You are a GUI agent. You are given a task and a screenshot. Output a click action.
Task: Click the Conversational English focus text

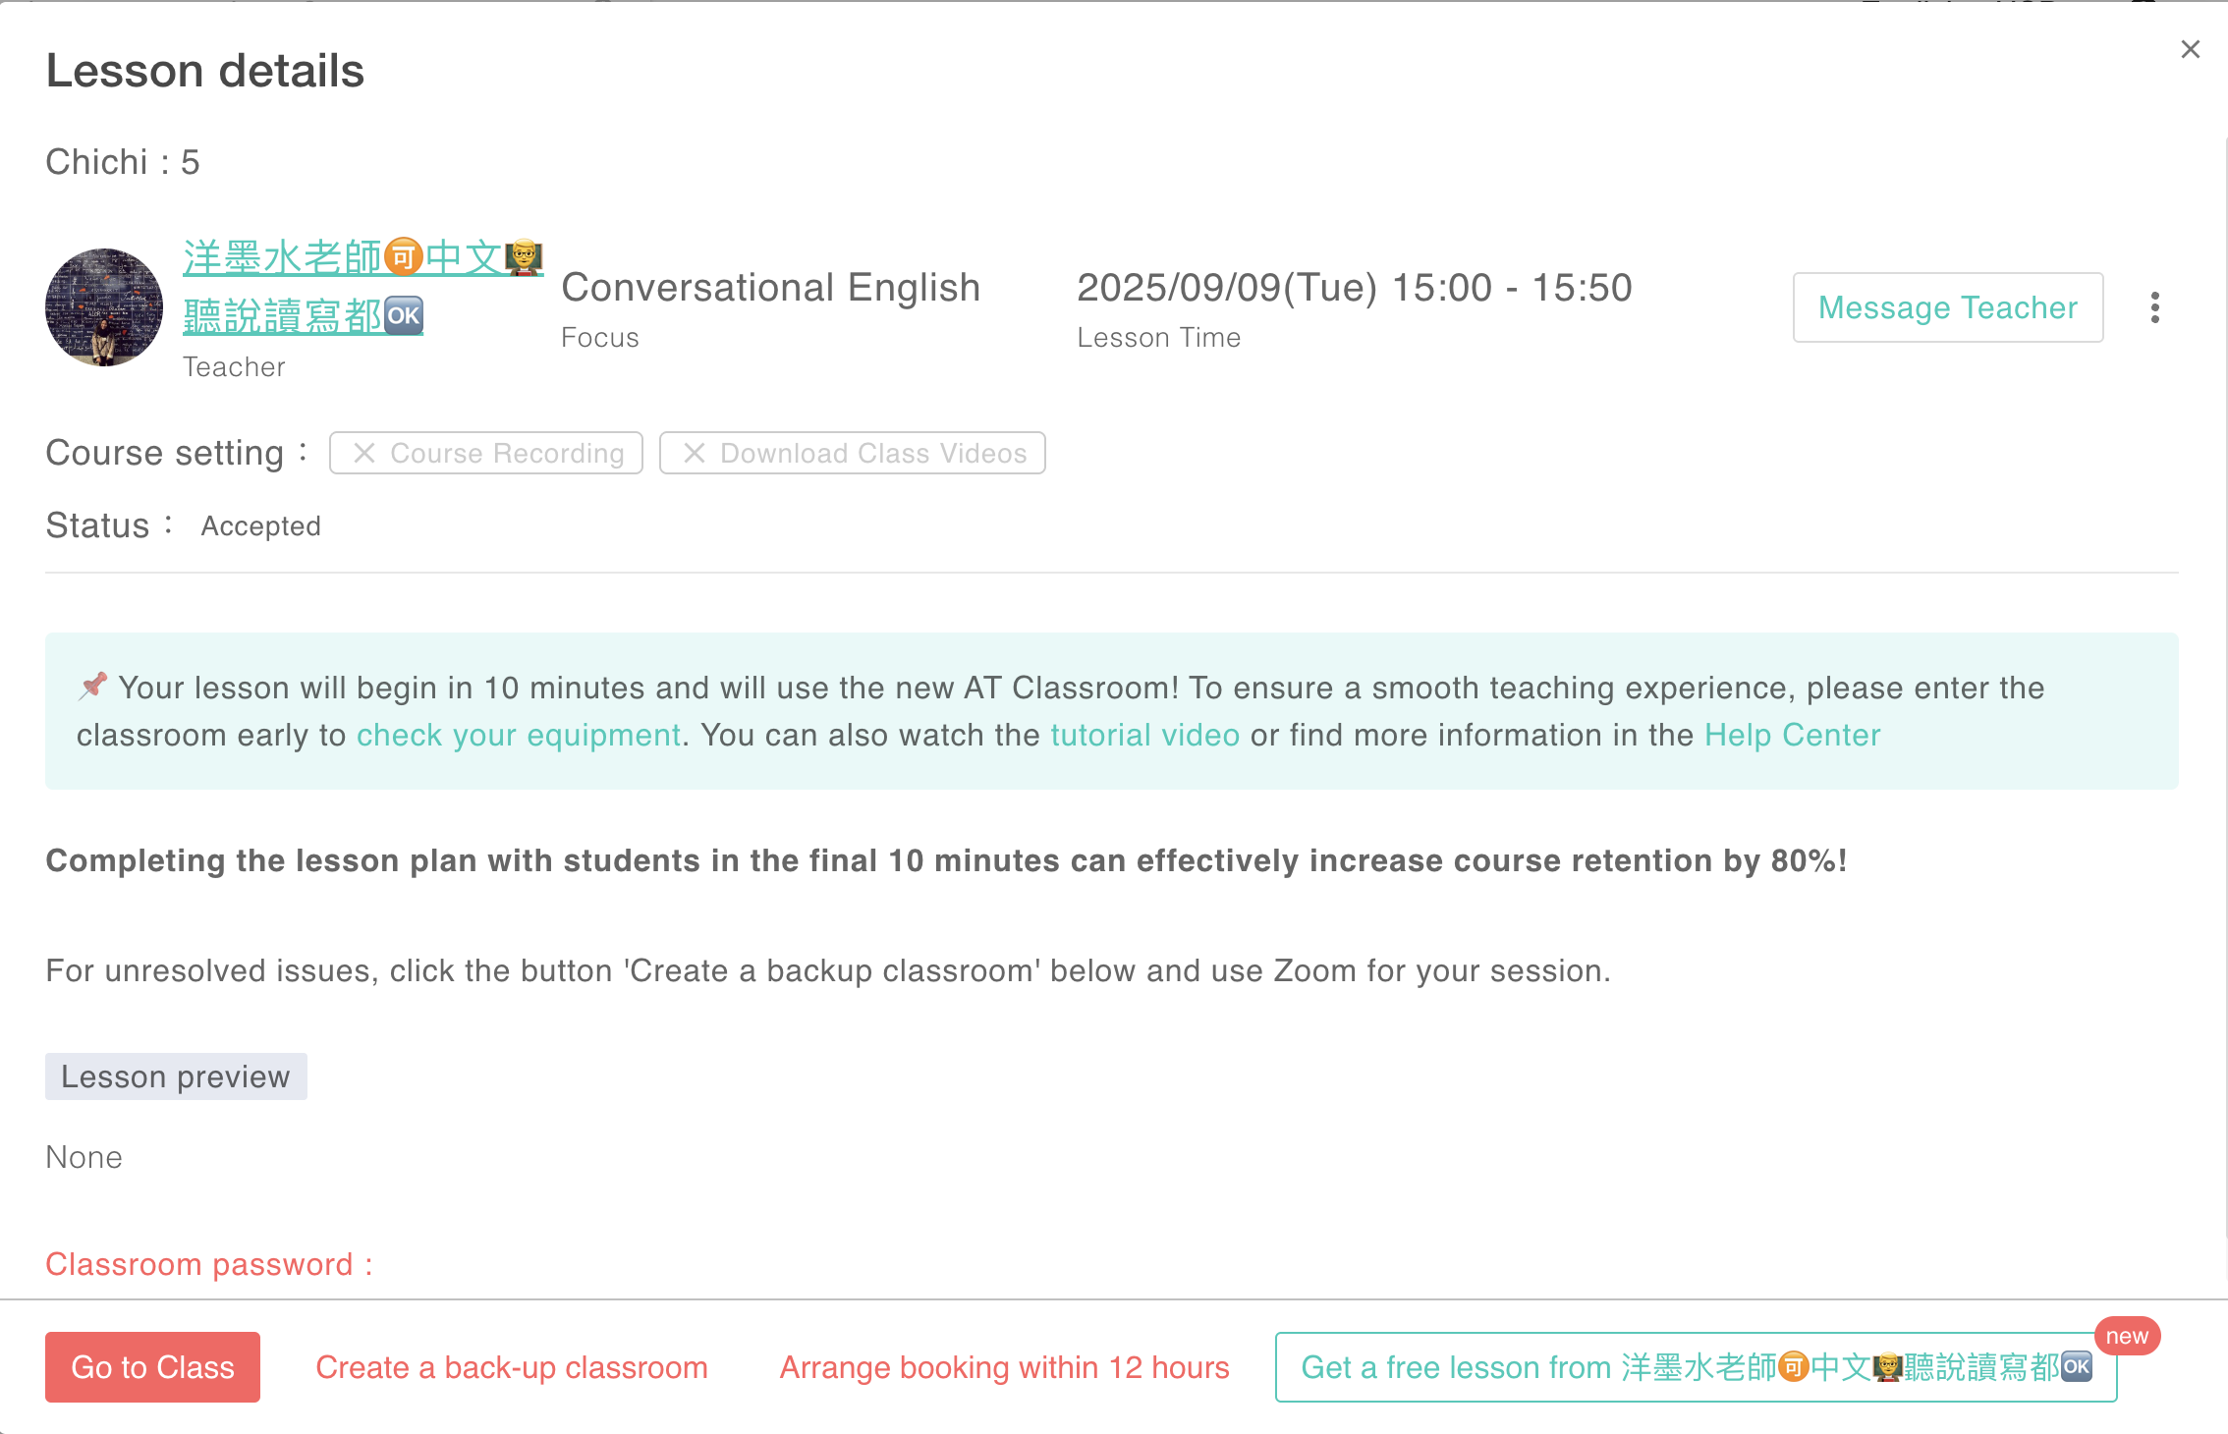[770, 288]
